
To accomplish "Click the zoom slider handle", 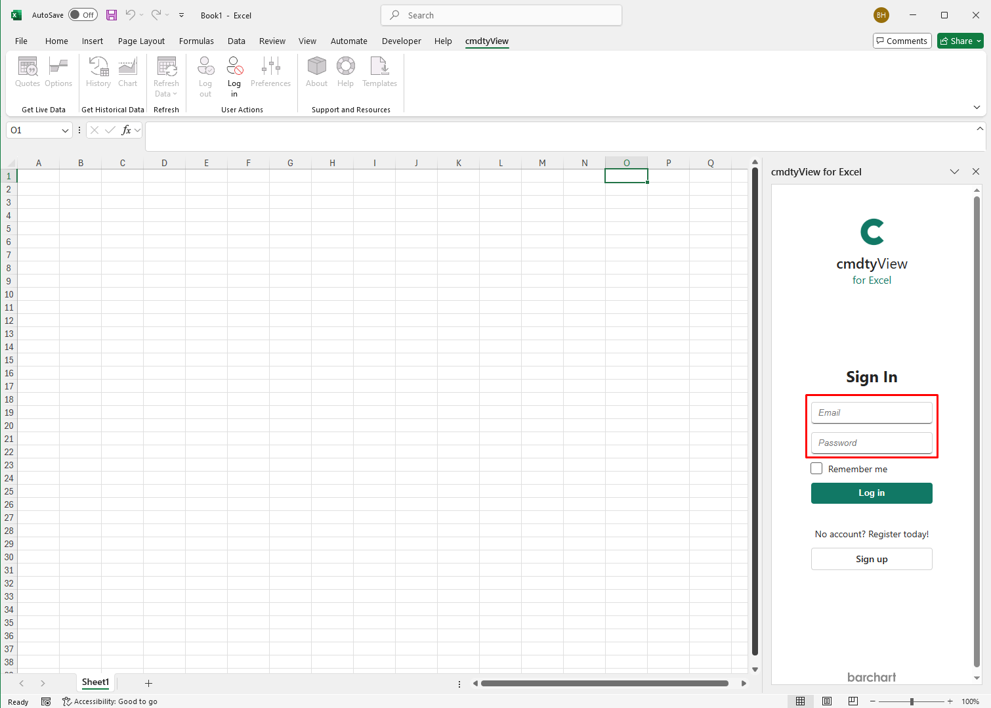I will click(912, 701).
